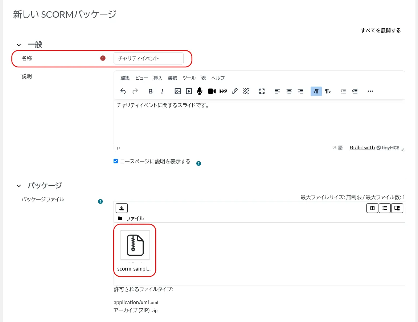Viewport: 418px width, 322px height.
Task: Collapse the パッケージ section
Action: click(x=19, y=186)
